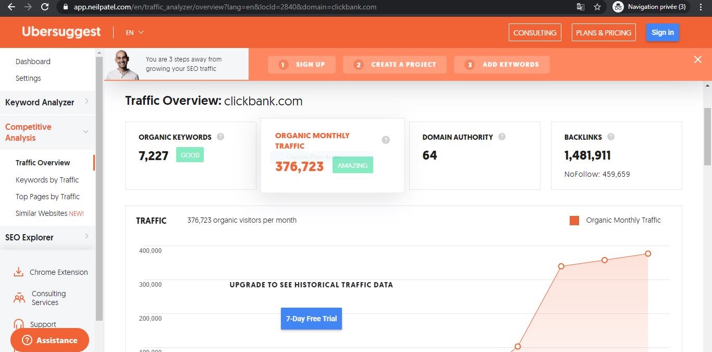Reload the current browser page

[45, 7]
